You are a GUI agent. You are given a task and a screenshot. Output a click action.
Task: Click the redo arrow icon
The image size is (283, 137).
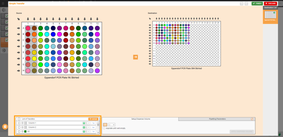tap(246, 3)
